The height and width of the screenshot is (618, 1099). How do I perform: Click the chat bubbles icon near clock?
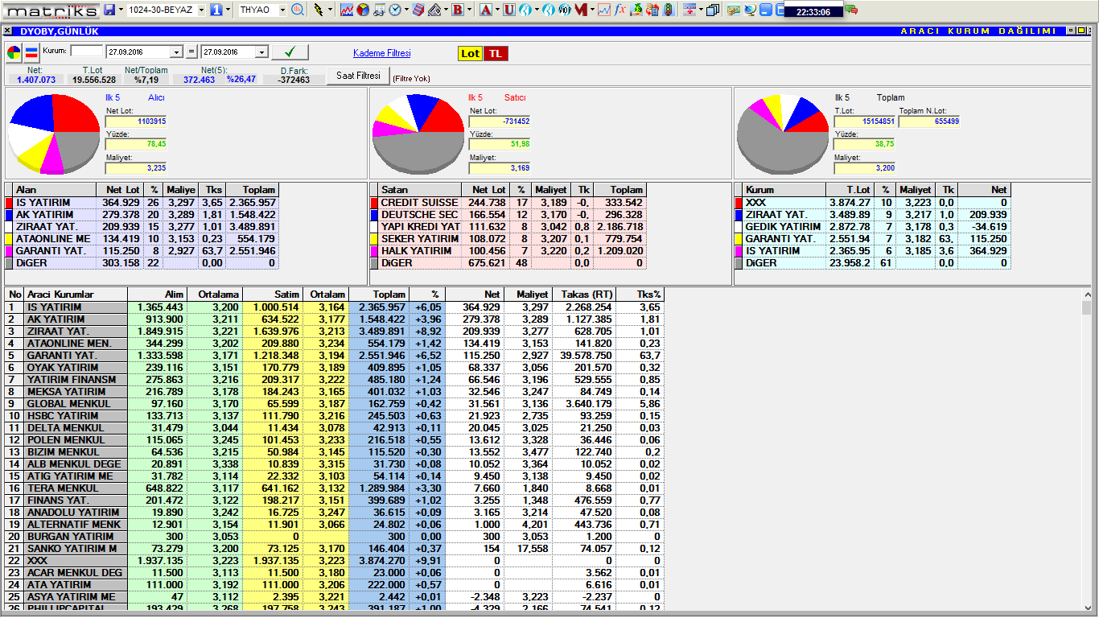(x=850, y=10)
